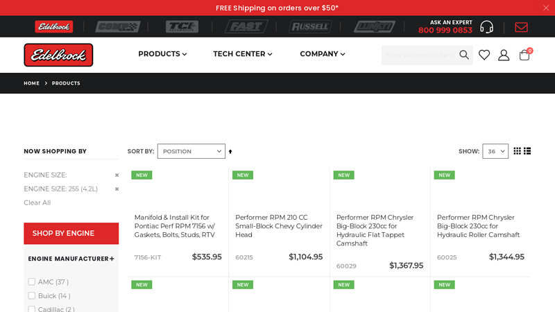Open Performer RPM Chrysler Hydraulic Roller Camshaft product
The image size is (555, 312).
click(x=478, y=226)
